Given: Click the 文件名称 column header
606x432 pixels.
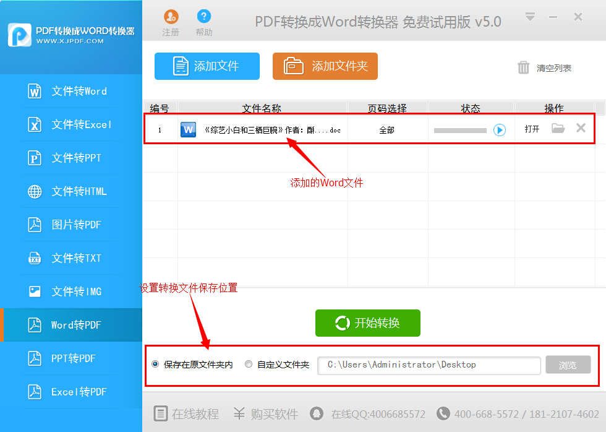Looking at the screenshot, I should pos(262,108).
